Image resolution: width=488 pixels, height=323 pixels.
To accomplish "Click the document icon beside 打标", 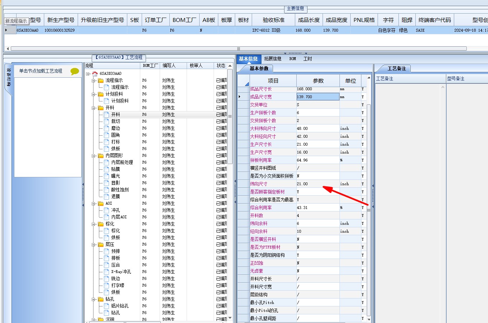I will pos(106,142).
